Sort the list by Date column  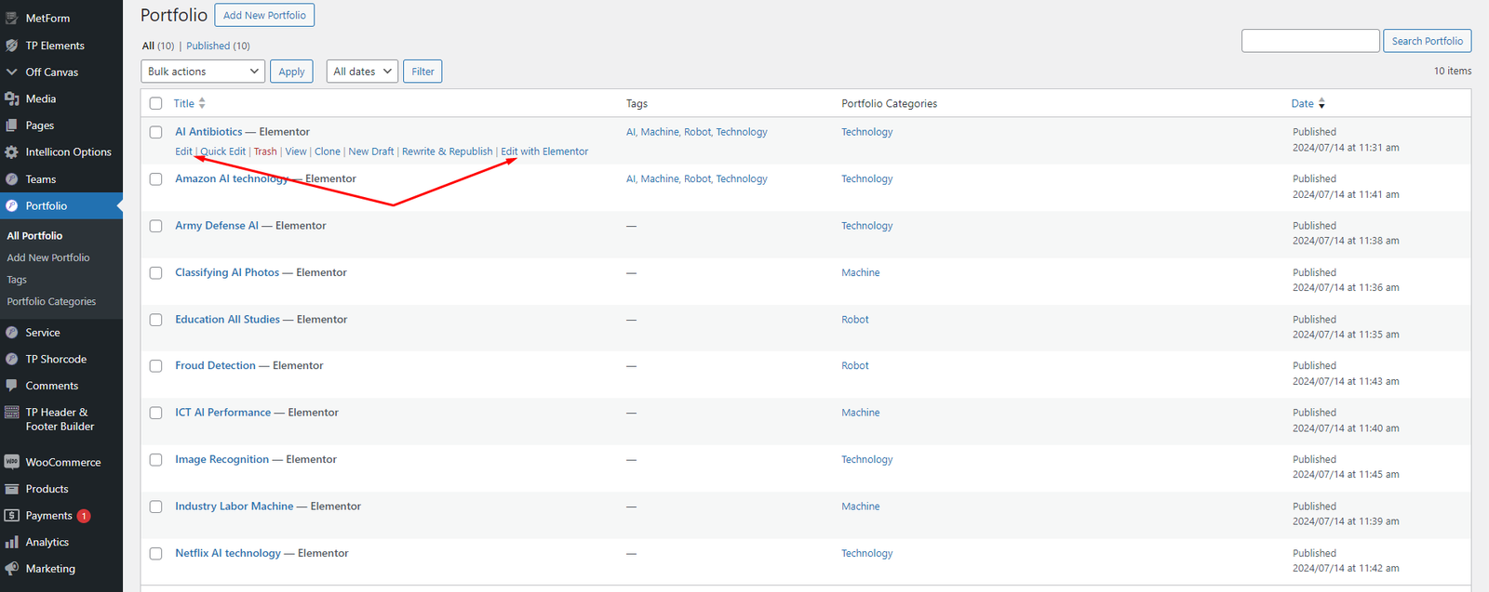pyautogui.click(x=1303, y=104)
